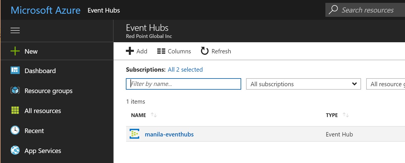The height and width of the screenshot is (163, 405).
Task: Add a new Event Hub
Action: point(137,51)
